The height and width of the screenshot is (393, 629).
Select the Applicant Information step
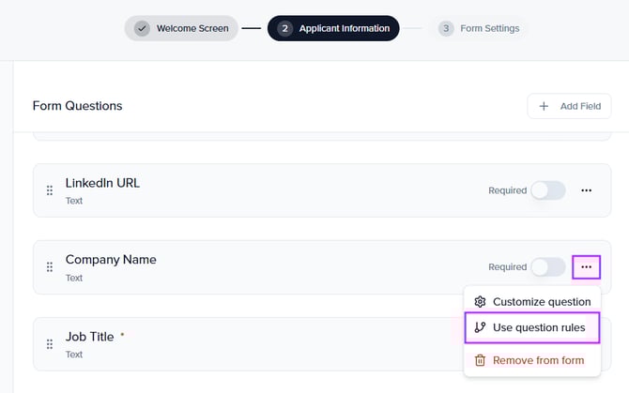point(333,28)
